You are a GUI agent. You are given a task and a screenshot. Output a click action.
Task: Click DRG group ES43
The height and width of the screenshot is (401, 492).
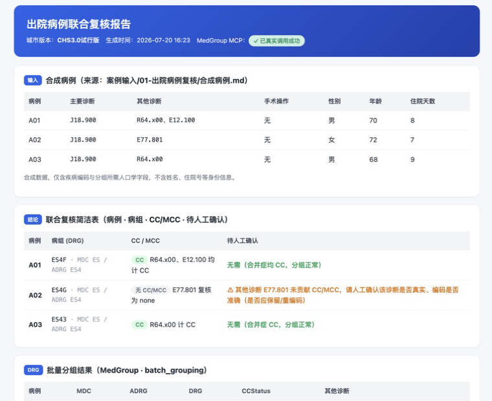pos(59,319)
